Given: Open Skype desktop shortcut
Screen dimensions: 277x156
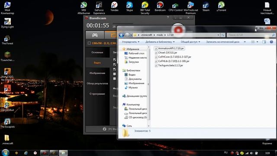Looking at the screenshot, I should (129, 6).
